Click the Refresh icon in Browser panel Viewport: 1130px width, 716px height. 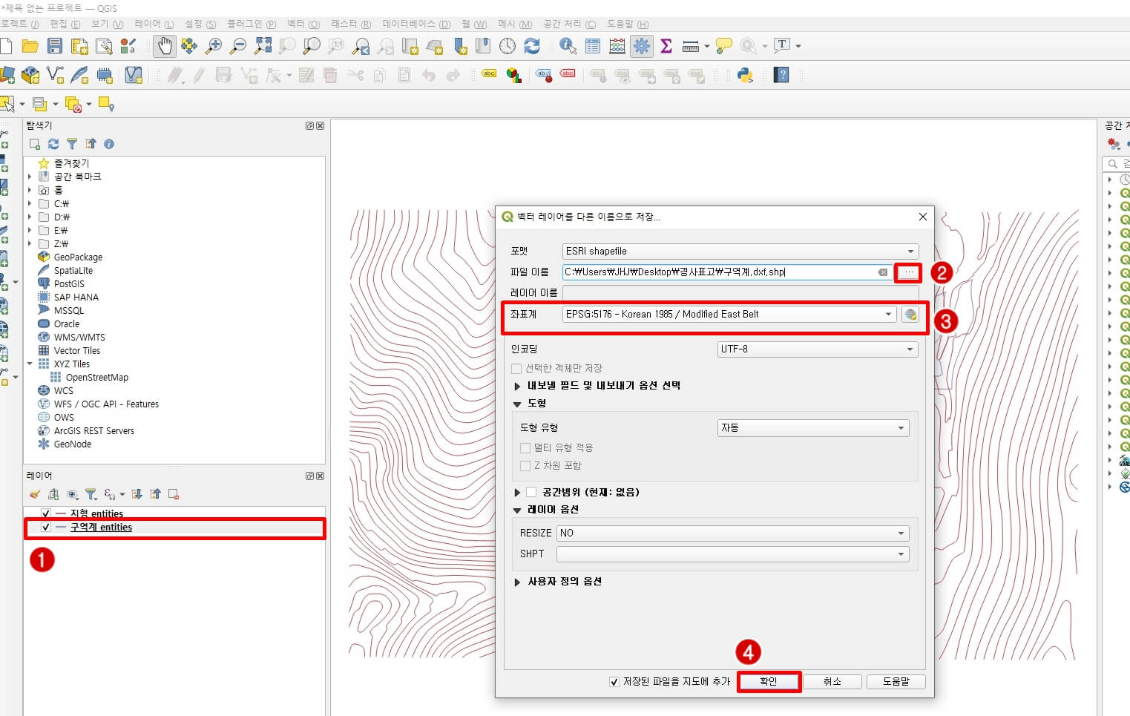click(53, 144)
